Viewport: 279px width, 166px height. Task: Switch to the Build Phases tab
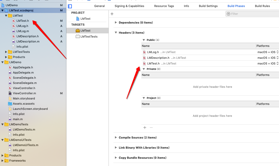pos(236,6)
